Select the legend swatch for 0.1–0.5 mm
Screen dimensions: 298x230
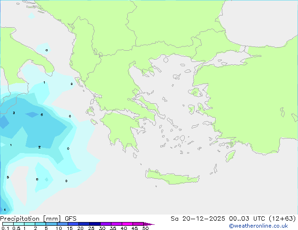coord(8,224)
